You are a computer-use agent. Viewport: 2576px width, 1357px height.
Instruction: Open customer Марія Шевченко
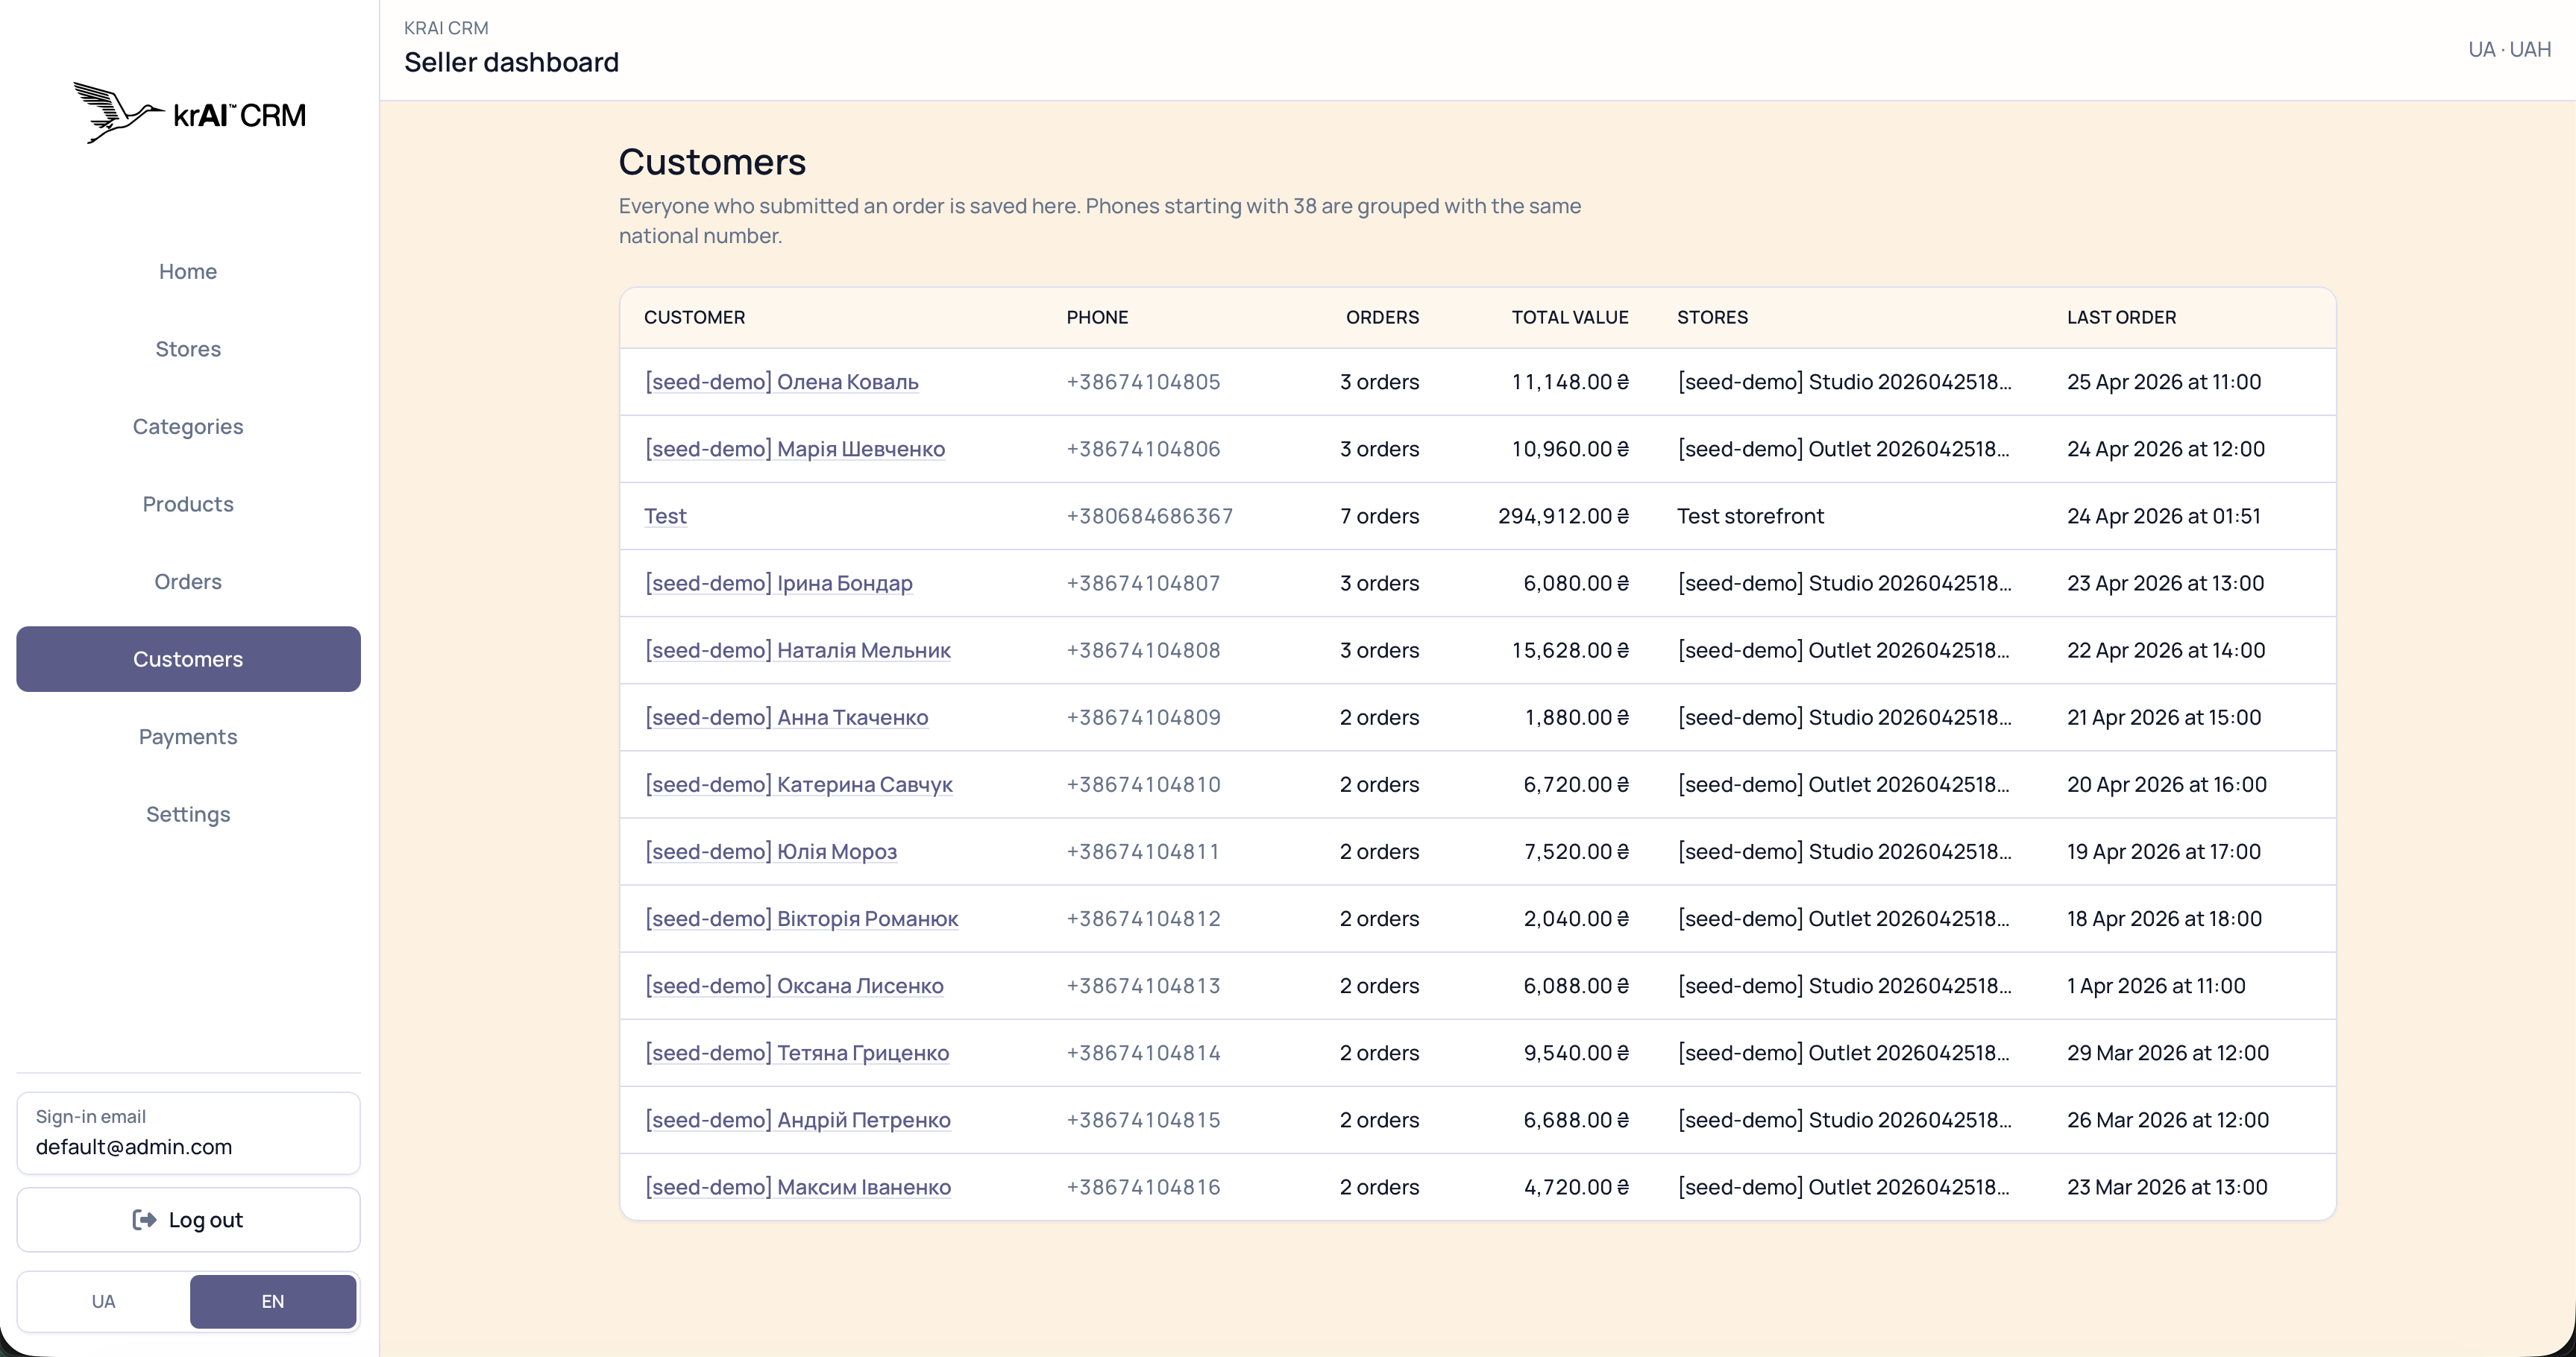click(794, 449)
